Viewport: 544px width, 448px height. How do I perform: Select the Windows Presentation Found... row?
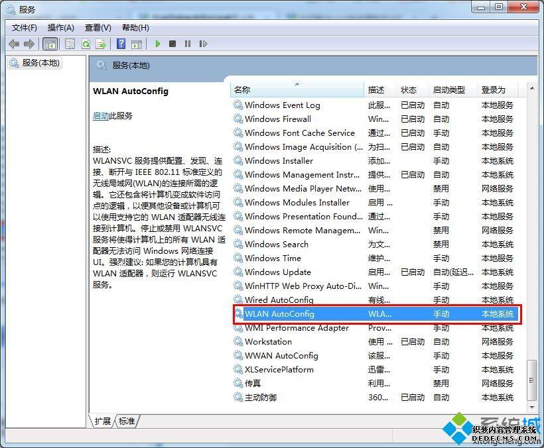pyautogui.click(x=376, y=216)
